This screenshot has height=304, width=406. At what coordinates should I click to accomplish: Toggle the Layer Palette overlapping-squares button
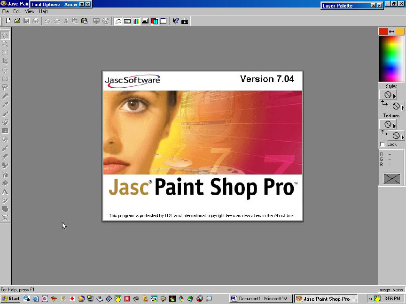[x=154, y=21]
